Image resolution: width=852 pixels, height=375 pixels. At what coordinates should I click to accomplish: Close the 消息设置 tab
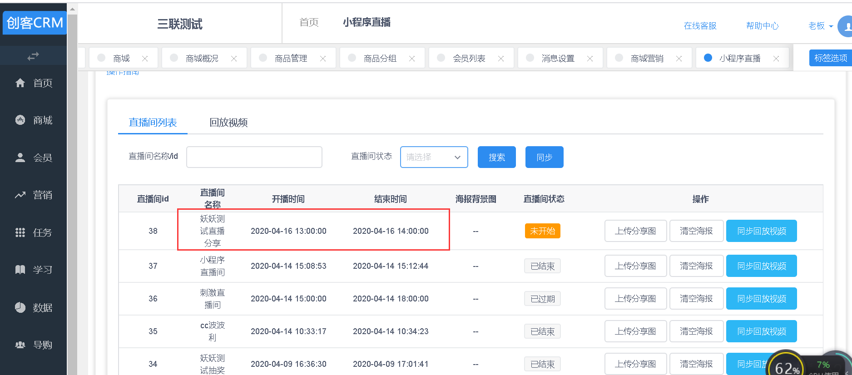[590, 59]
